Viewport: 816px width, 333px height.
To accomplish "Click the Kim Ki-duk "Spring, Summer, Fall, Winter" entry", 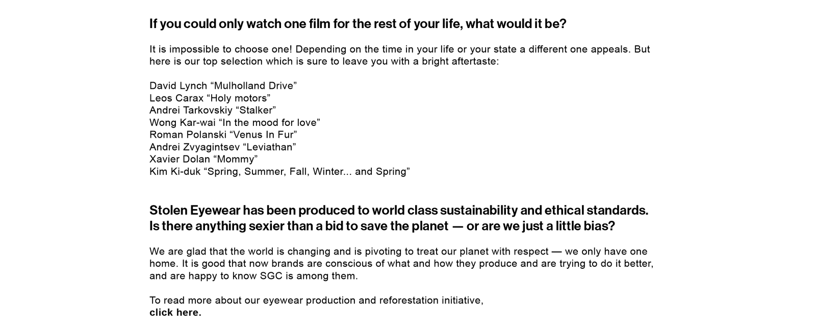I will coord(279,171).
